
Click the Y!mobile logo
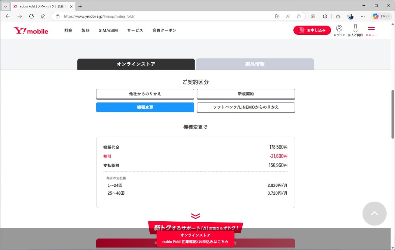[x=31, y=31]
